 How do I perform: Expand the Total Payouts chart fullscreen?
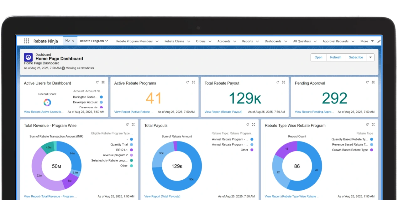coord(254,124)
